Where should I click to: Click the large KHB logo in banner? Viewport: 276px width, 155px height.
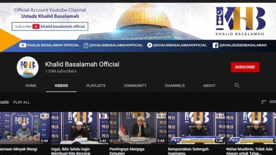pyautogui.click(x=240, y=21)
